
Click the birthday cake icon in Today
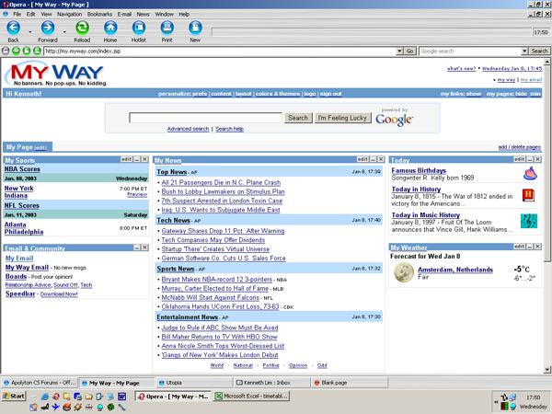[x=529, y=173]
